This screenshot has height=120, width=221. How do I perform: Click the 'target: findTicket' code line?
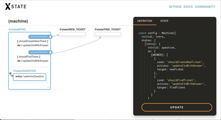click(x=171, y=87)
